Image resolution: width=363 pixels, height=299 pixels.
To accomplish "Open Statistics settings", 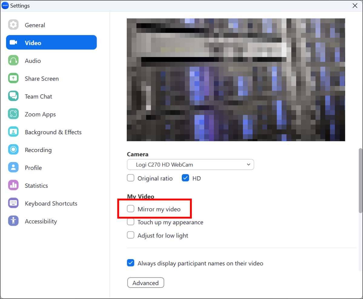I will click(51, 185).
